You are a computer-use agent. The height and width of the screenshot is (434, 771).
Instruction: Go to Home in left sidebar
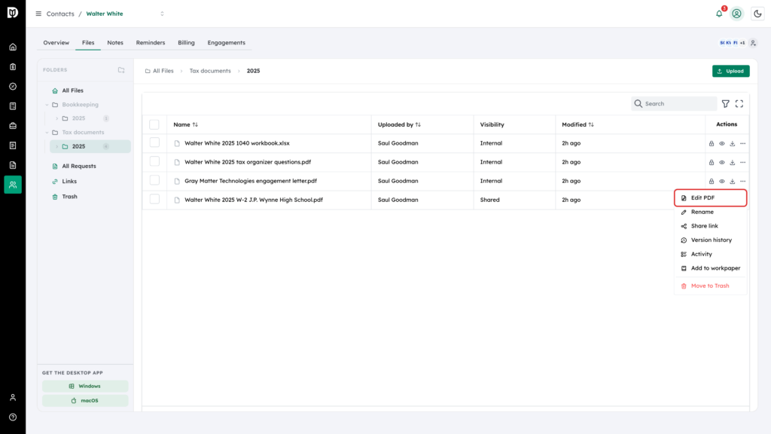pyautogui.click(x=13, y=47)
